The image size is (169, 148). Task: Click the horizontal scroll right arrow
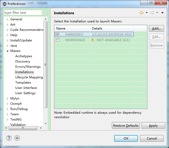[x=41, y=128]
